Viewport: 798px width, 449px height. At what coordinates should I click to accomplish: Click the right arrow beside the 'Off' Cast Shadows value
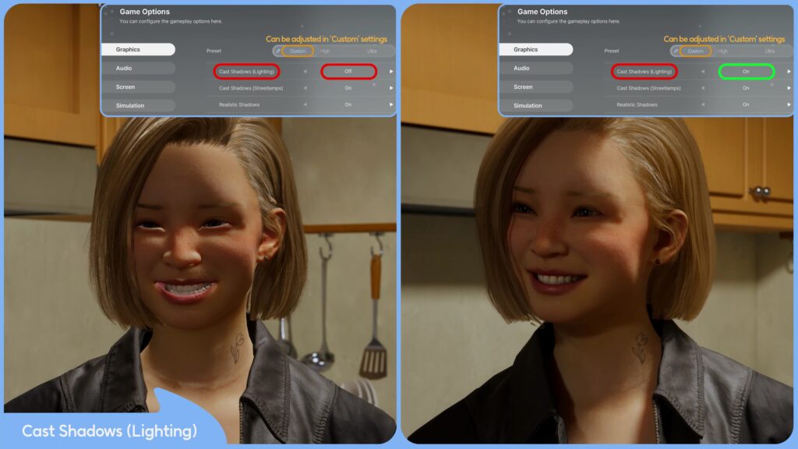(x=391, y=72)
